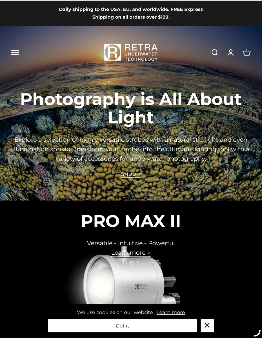Follow the Shop > link
This screenshot has height=338, width=262.
coord(131,174)
